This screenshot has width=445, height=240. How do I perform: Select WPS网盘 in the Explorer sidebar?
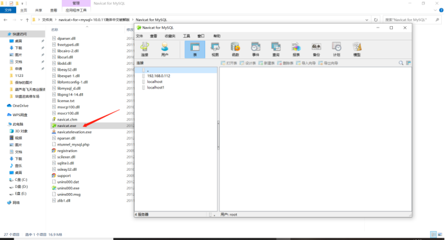(20, 115)
